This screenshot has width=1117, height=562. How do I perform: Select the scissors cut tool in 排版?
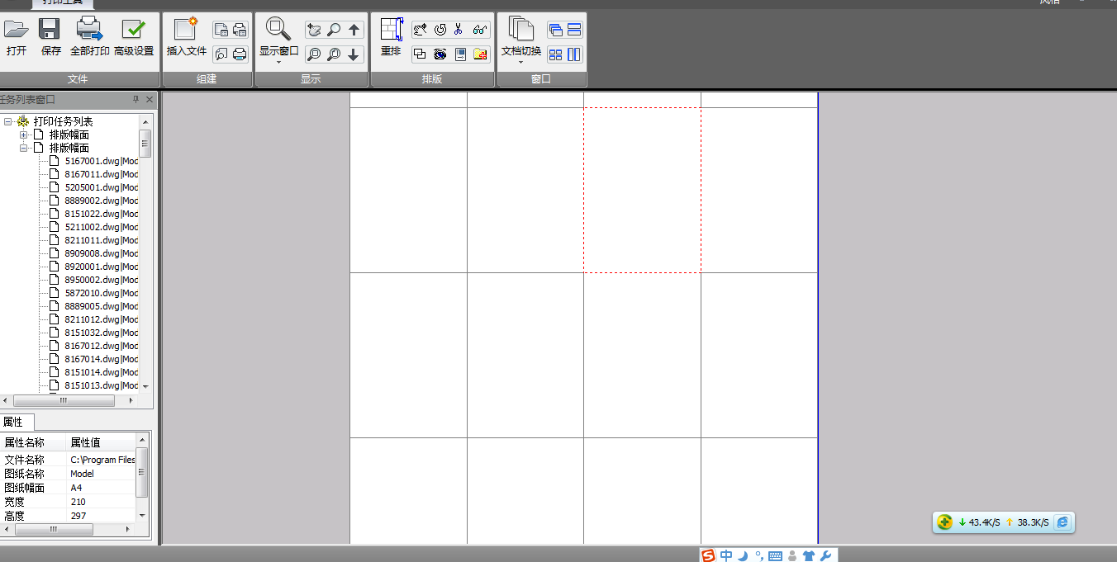(x=459, y=30)
